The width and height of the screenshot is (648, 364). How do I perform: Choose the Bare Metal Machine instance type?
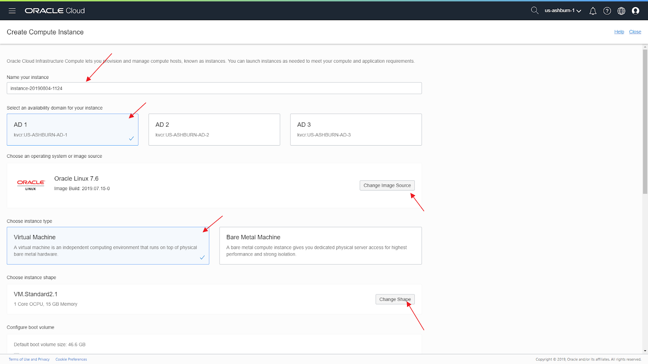pyautogui.click(x=320, y=245)
